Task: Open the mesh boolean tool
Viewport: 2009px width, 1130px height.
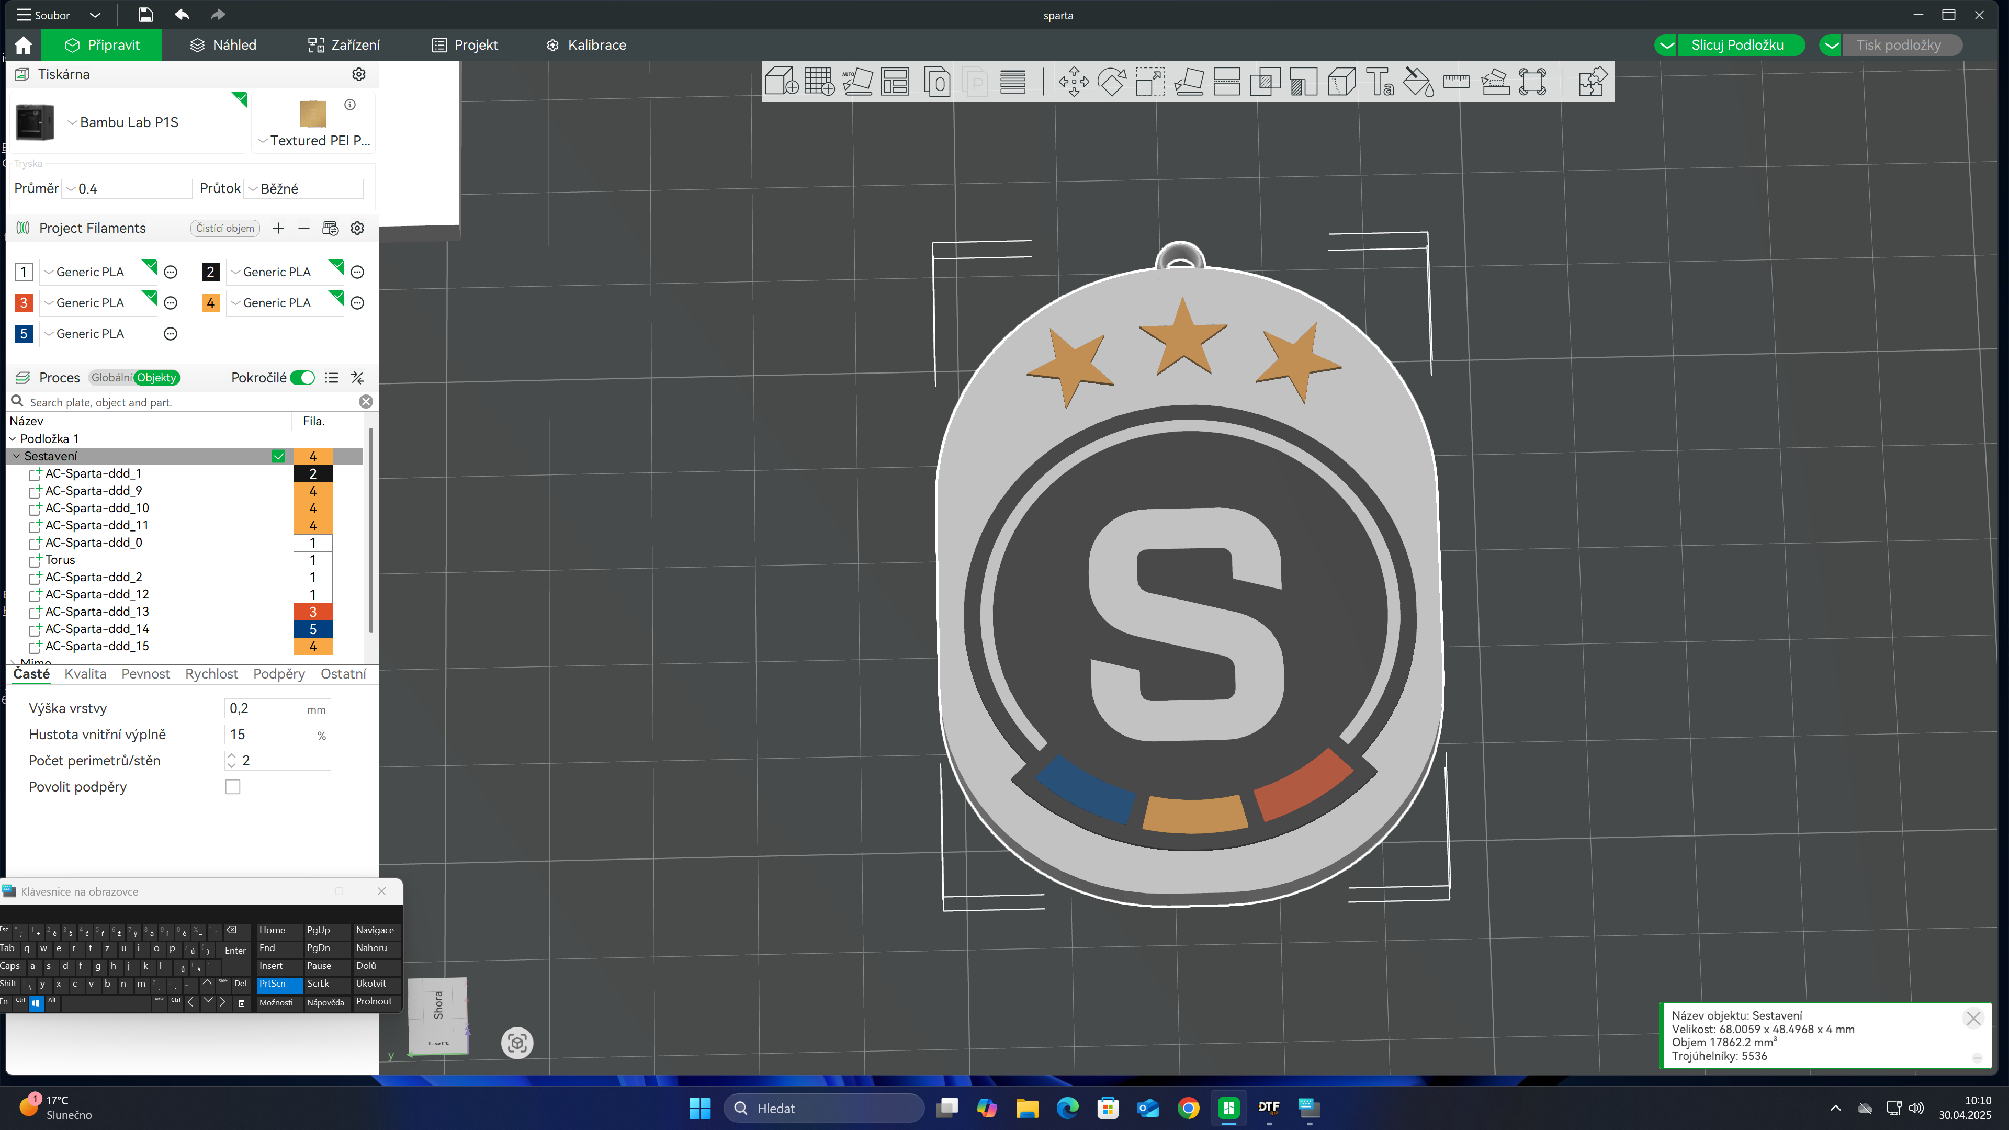Action: click(x=1265, y=81)
